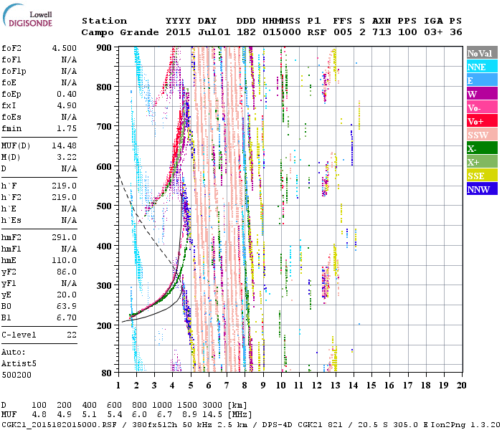Click the B0 value 63.9
This screenshot has width=502, height=430.
(x=67, y=306)
